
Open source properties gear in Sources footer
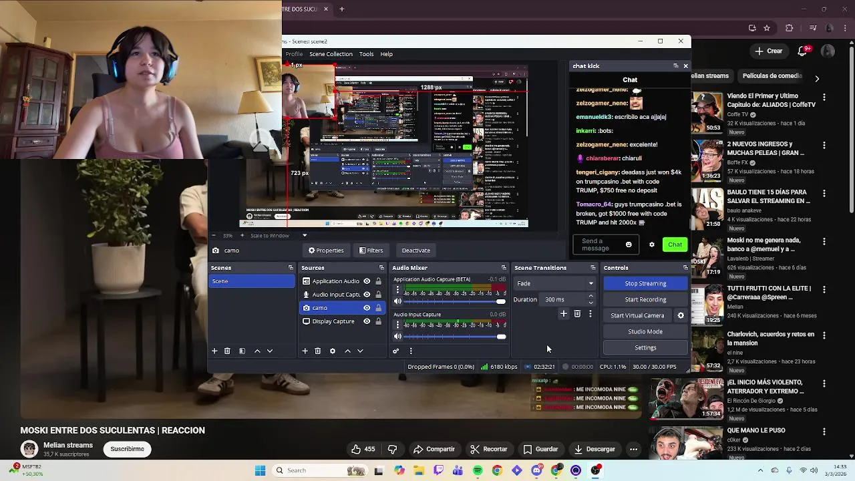pos(333,351)
